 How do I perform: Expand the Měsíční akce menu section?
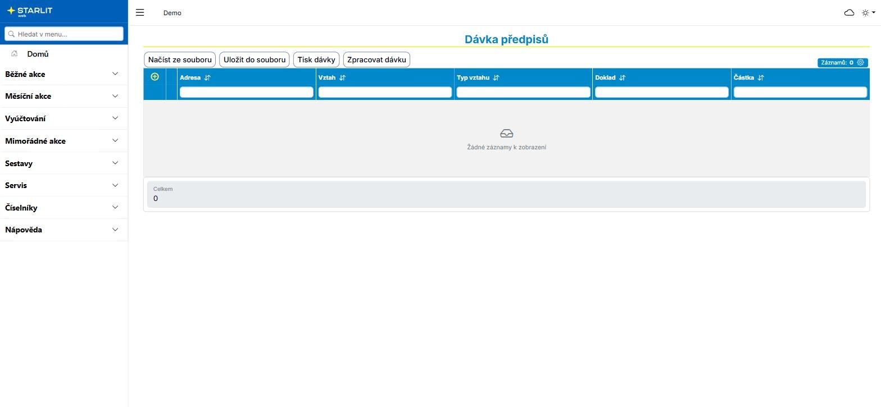(x=64, y=96)
